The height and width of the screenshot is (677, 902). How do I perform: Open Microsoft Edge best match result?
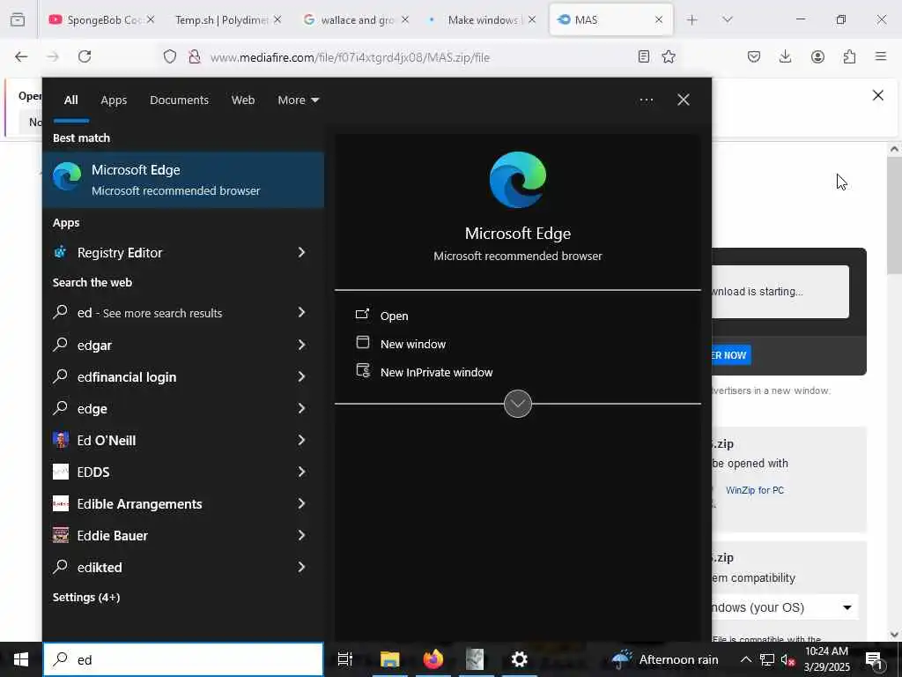click(x=183, y=180)
